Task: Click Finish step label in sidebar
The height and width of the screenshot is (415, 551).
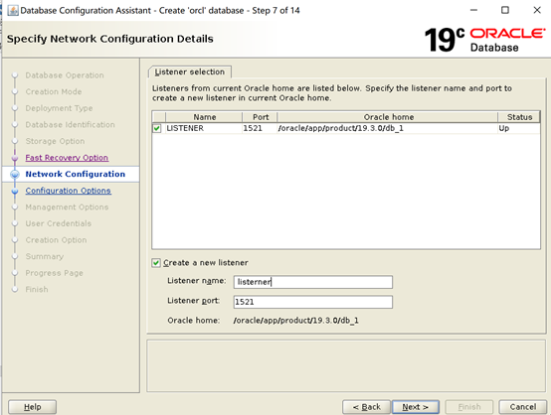Action: (x=37, y=290)
